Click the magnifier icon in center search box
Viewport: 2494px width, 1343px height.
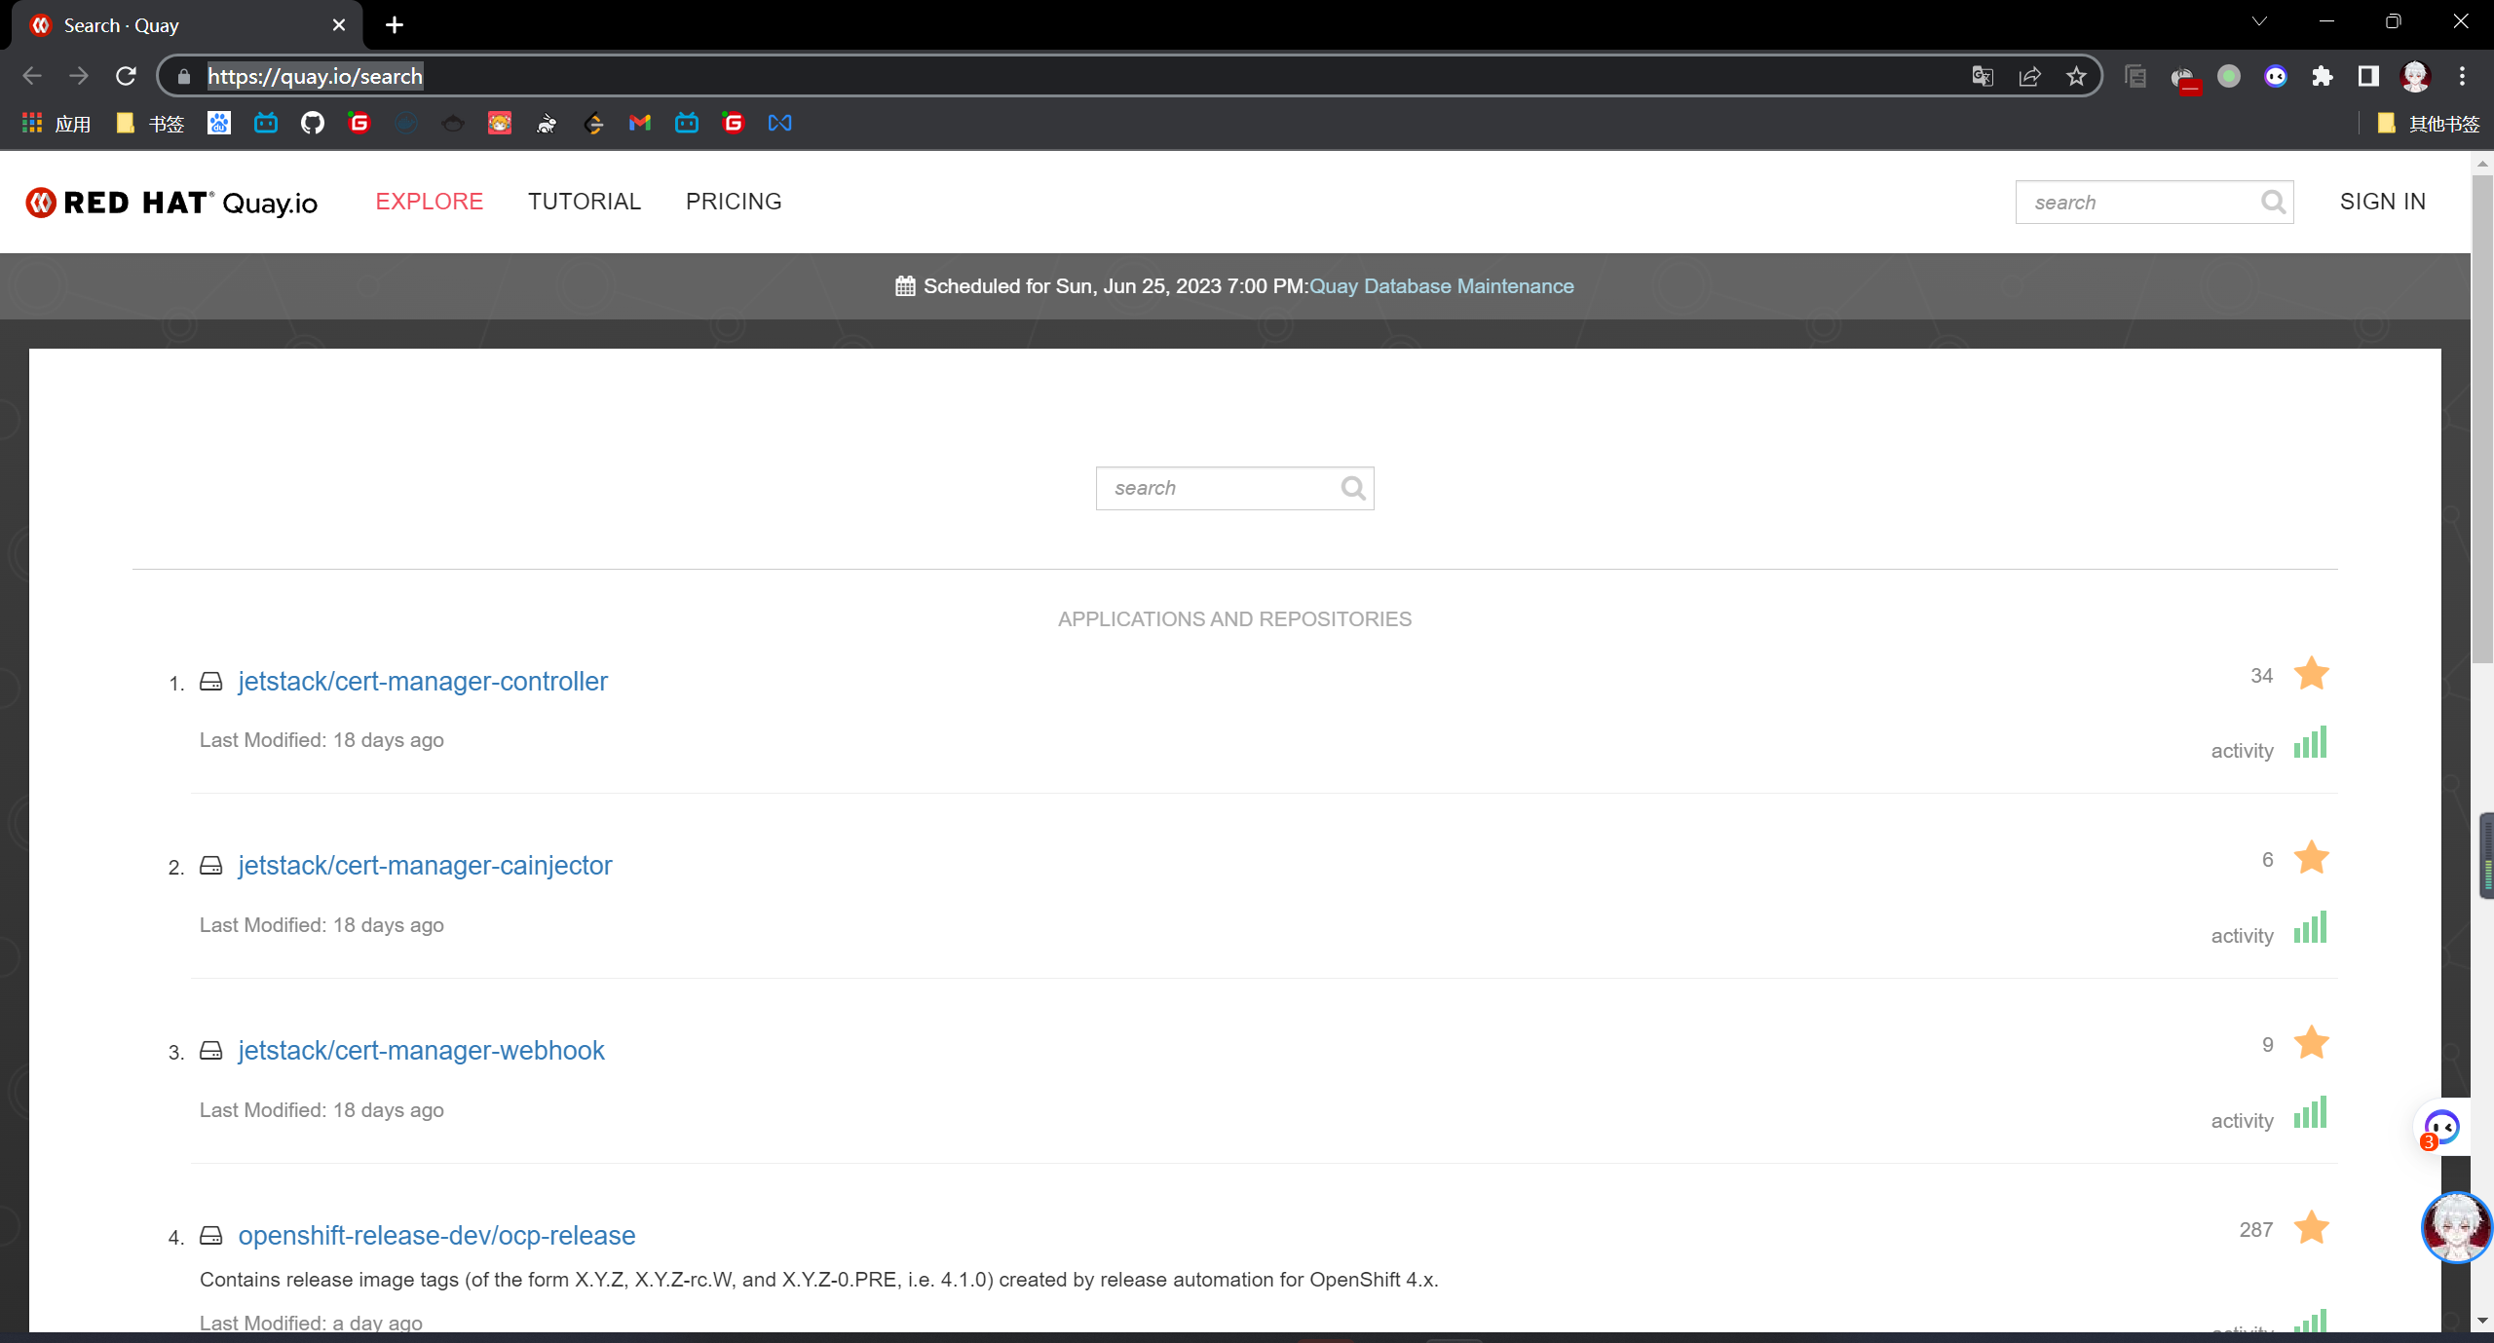[x=1353, y=488]
